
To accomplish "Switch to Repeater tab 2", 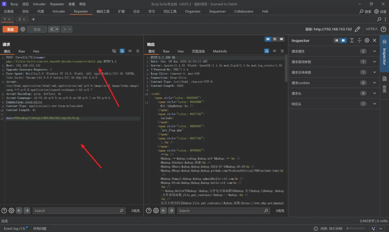I will click(x=20, y=19).
